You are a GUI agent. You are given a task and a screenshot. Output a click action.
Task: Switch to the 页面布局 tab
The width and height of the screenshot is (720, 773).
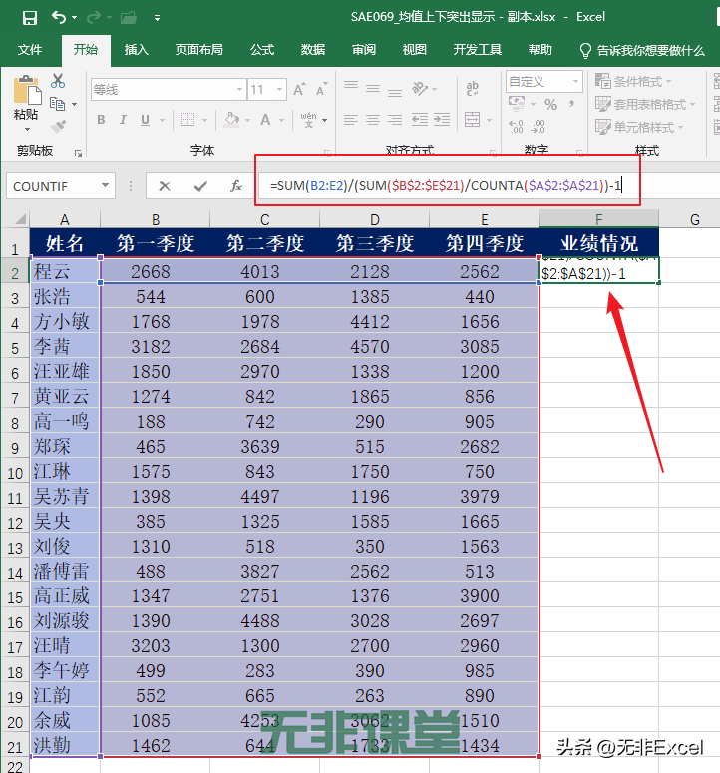pyautogui.click(x=199, y=50)
